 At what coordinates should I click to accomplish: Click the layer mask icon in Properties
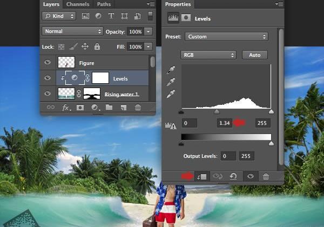pyautogui.click(x=186, y=18)
